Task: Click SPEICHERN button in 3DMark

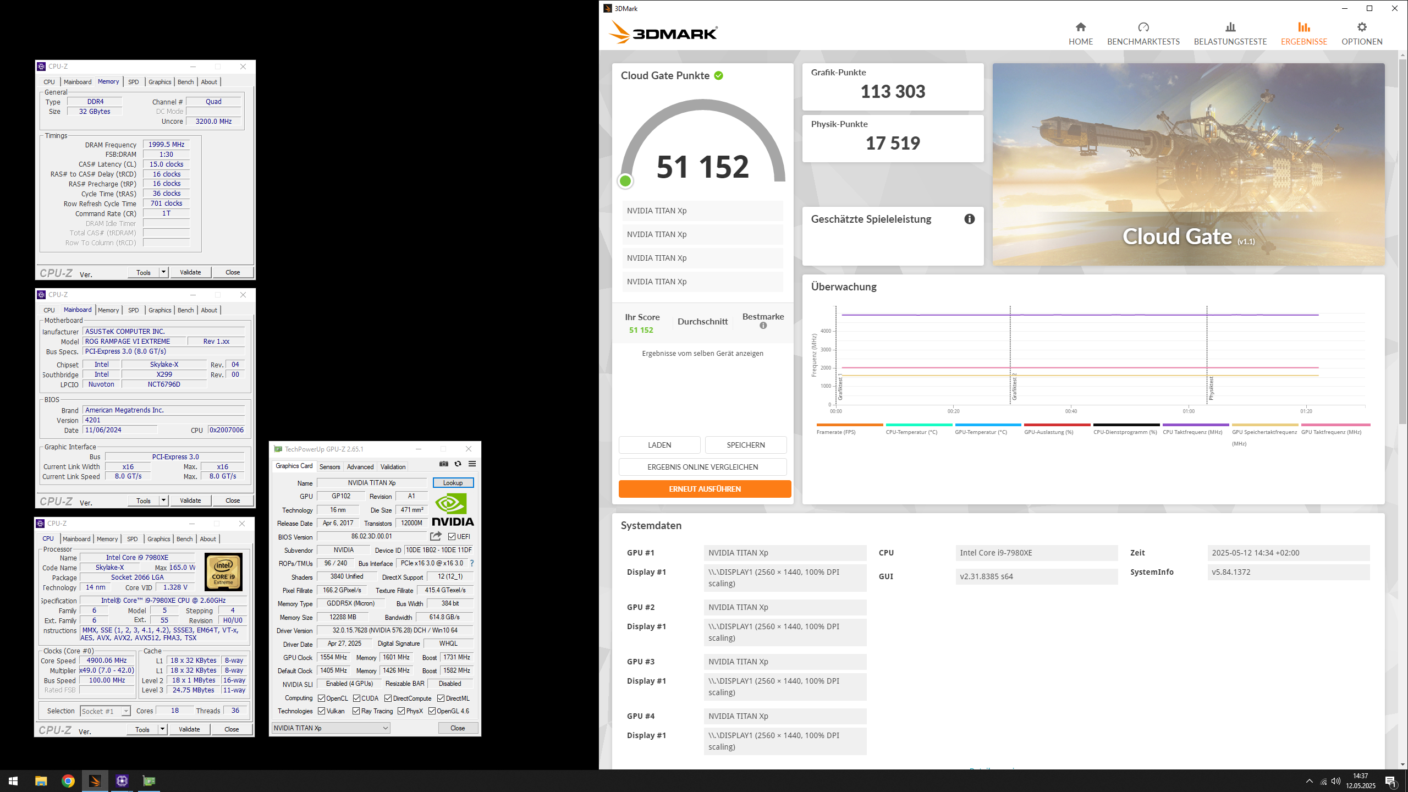Action: pos(746,445)
